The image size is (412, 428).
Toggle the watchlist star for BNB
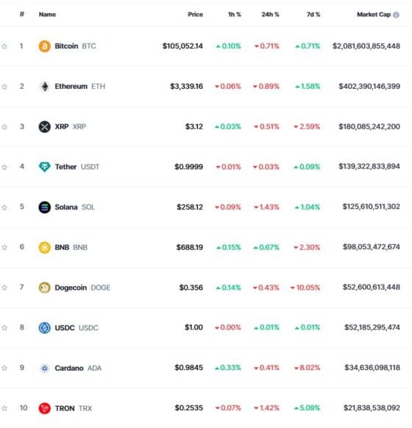point(4,247)
